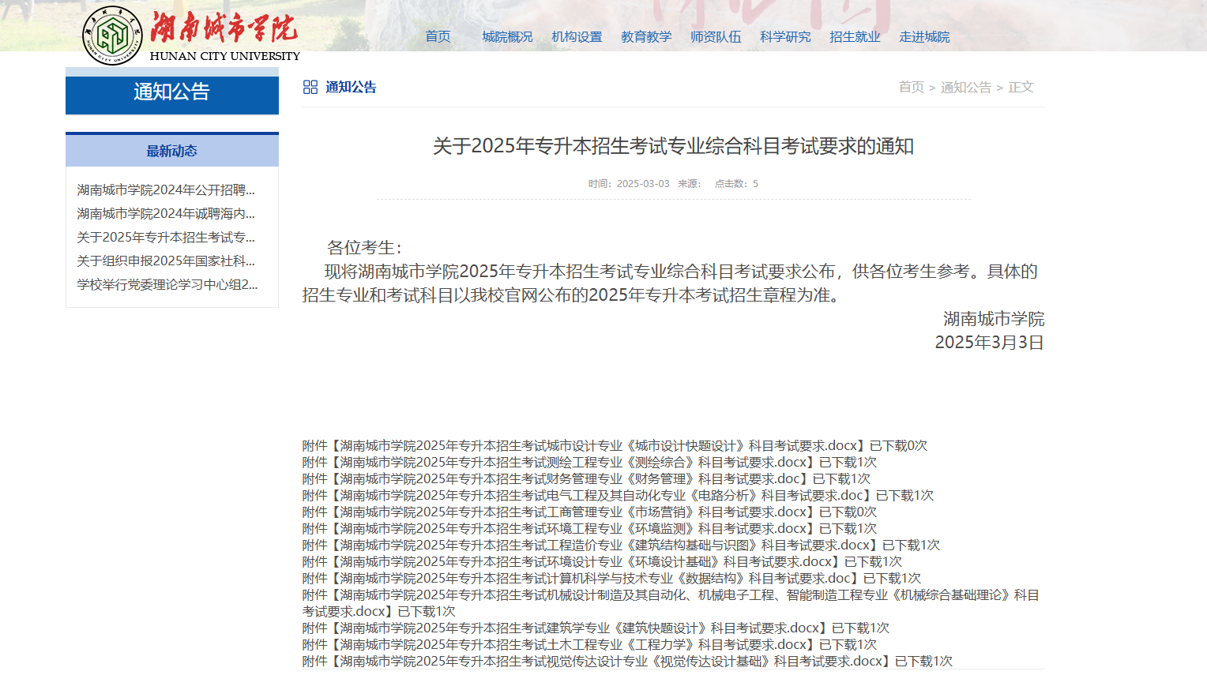Open the 教育教学 navigation menu item

pos(646,36)
